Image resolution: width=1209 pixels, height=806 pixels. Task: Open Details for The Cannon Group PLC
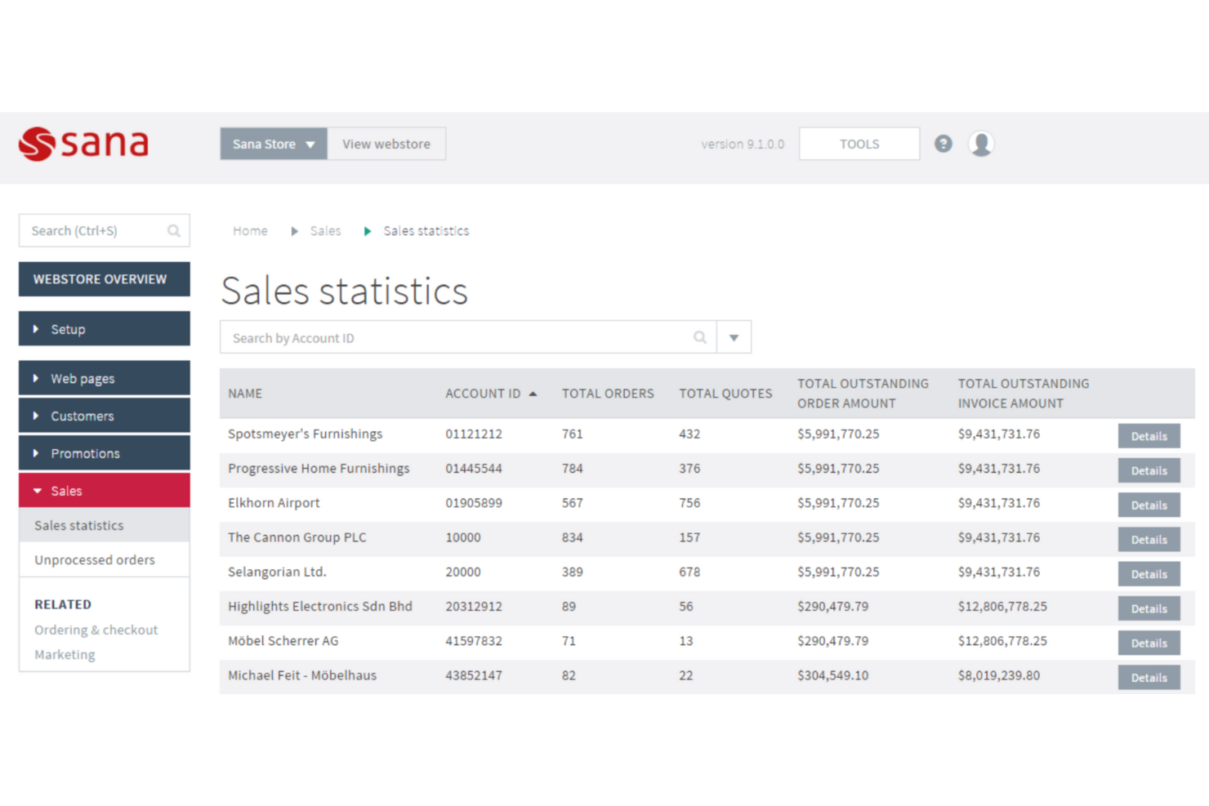[x=1149, y=540]
